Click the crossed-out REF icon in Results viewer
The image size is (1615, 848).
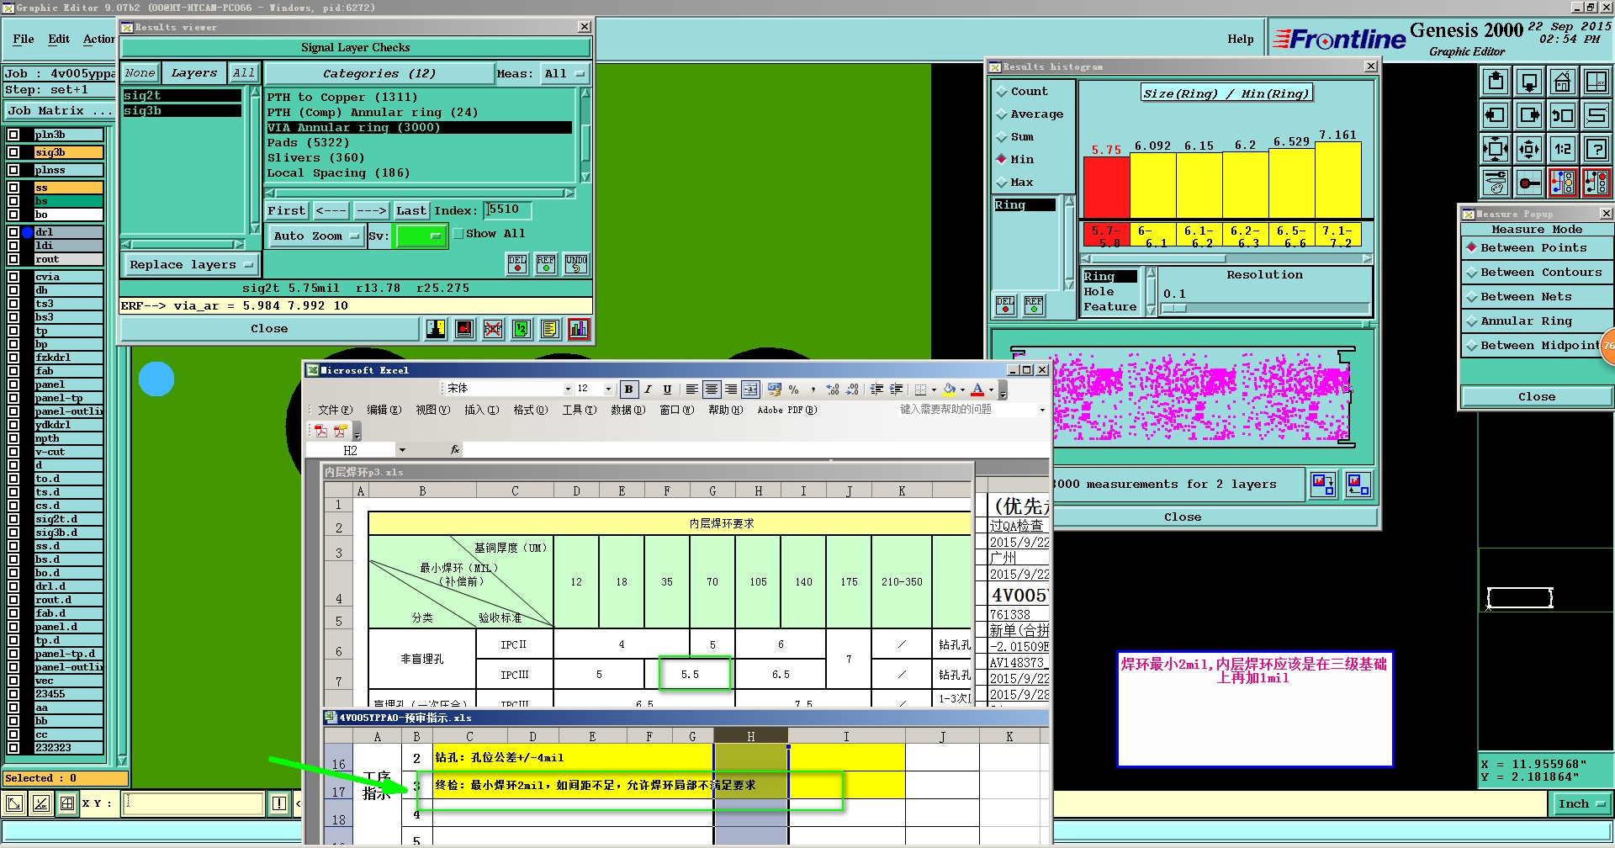493,329
